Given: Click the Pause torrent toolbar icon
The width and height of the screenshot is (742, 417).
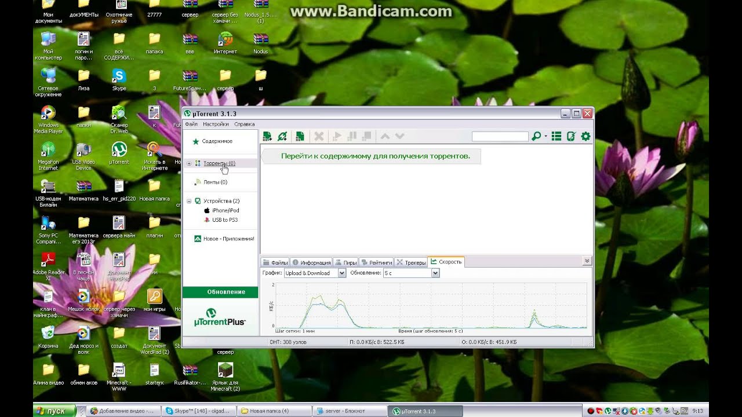Looking at the screenshot, I should pyautogui.click(x=352, y=137).
